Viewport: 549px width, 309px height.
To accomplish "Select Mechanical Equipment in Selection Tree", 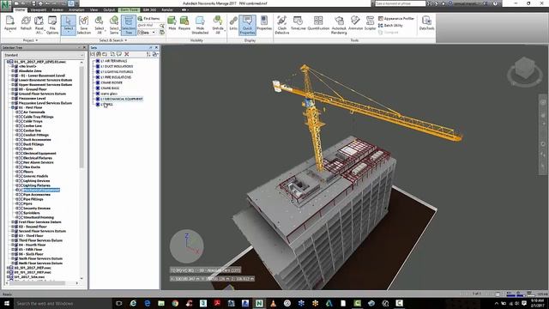I will [x=41, y=190].
